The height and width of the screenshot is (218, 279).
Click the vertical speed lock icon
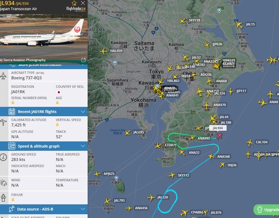click(57, 124)
